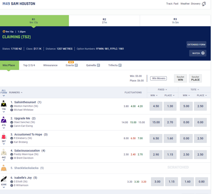Toggle the Easybet PLACE button
212x194 pixels.
coord(195,78)
